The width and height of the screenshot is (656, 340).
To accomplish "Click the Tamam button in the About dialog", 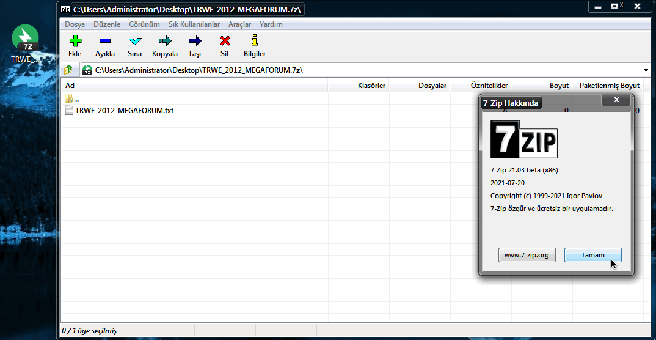I will point(593,255).
